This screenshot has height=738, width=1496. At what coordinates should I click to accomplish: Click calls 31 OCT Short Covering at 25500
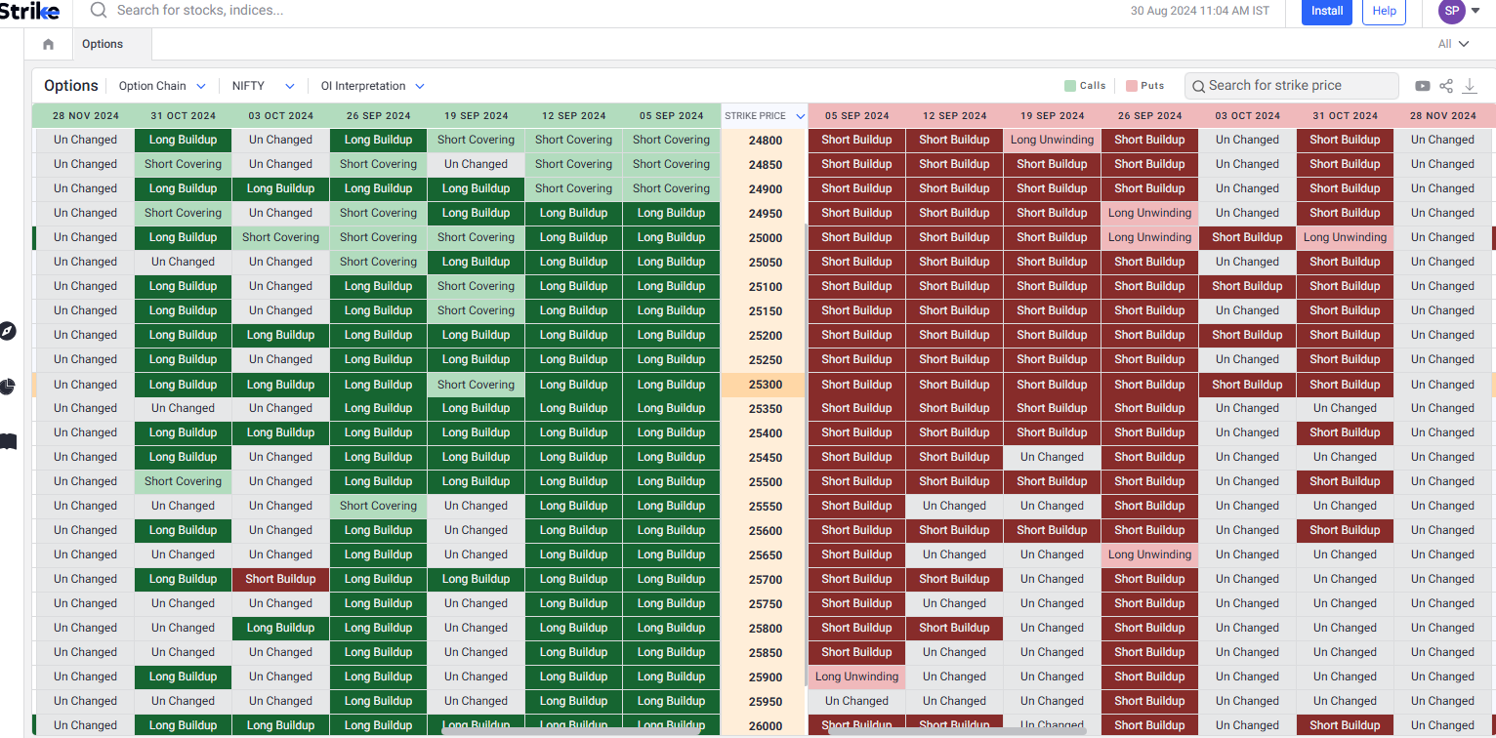[184, 481]
